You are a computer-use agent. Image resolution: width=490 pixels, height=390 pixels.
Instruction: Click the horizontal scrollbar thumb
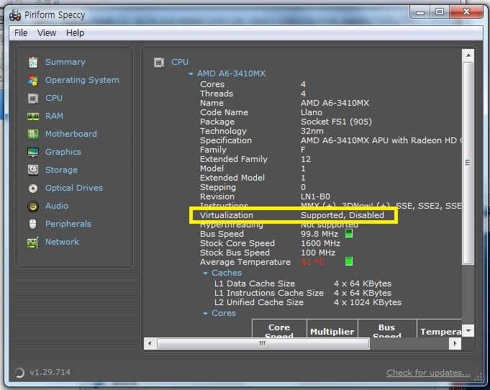263,343
